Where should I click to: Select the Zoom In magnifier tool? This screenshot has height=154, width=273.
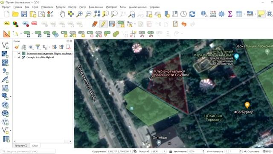(79, 14)
